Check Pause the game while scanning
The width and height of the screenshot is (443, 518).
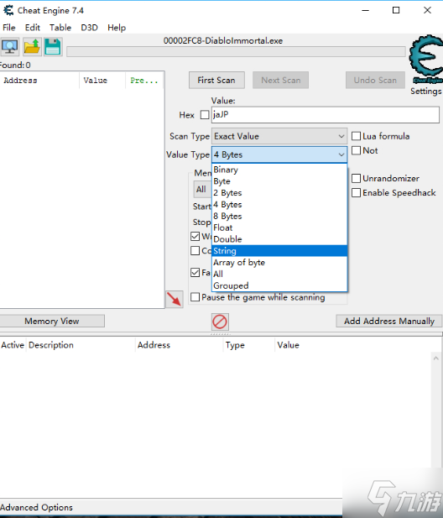click(x=195, y=297)
